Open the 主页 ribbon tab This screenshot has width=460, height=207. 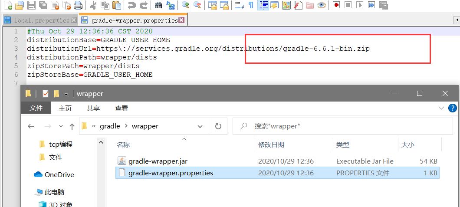coord(65,108)
